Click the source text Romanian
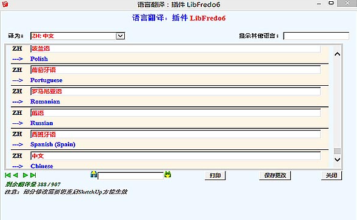Image resolution: width=357 pixels, height=220 pixels. pos(45,102)
